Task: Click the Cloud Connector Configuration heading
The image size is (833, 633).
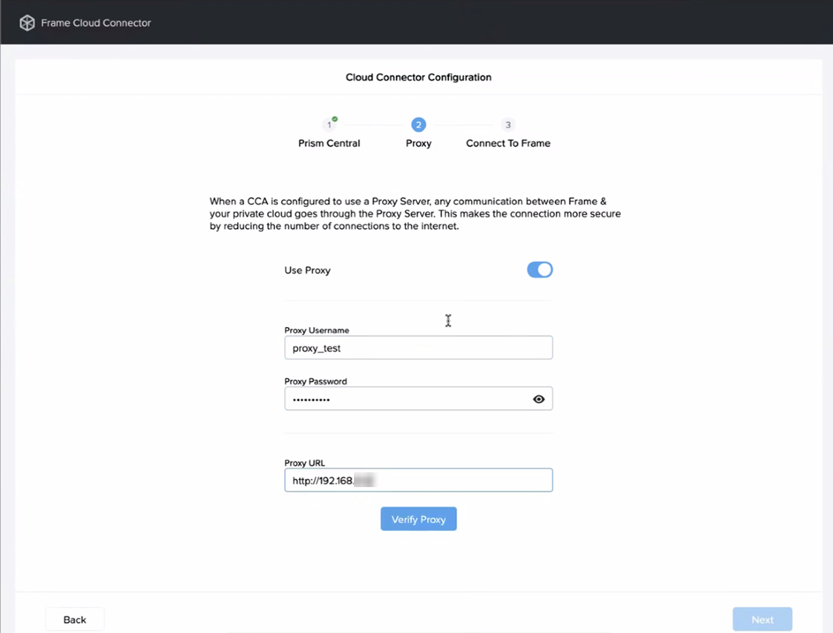Action: 418,77
